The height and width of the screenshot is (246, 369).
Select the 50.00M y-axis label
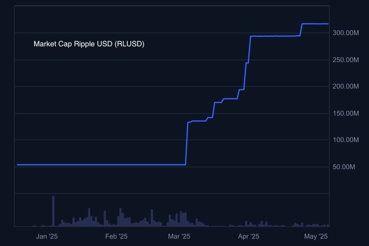[x=343, y=167]
